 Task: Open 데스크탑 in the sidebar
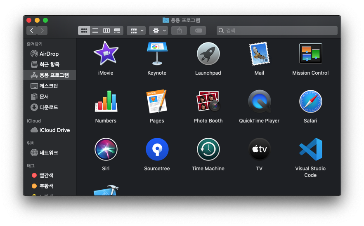coord(50,86)
